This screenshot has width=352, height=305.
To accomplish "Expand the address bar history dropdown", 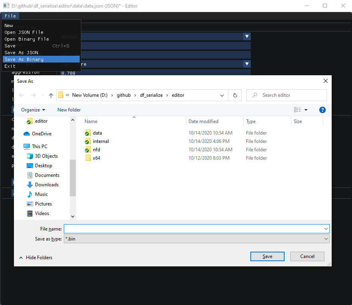I will pyautogui.click(x=222, y=95).
